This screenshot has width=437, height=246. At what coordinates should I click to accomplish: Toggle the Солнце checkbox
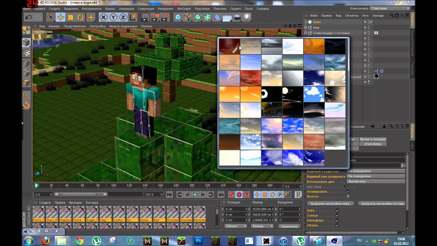click(337, 215)
